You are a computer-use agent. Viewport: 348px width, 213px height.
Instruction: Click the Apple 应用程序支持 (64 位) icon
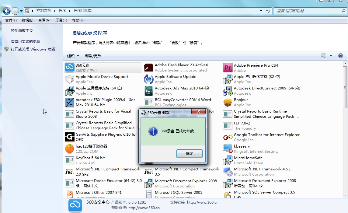tap(69, 91)
